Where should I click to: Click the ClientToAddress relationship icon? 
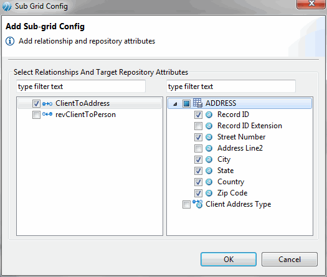point(47,103)
